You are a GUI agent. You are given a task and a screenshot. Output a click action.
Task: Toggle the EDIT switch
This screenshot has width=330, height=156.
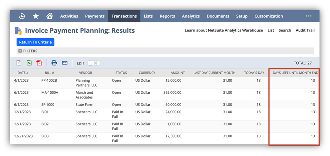coord(94,63)
